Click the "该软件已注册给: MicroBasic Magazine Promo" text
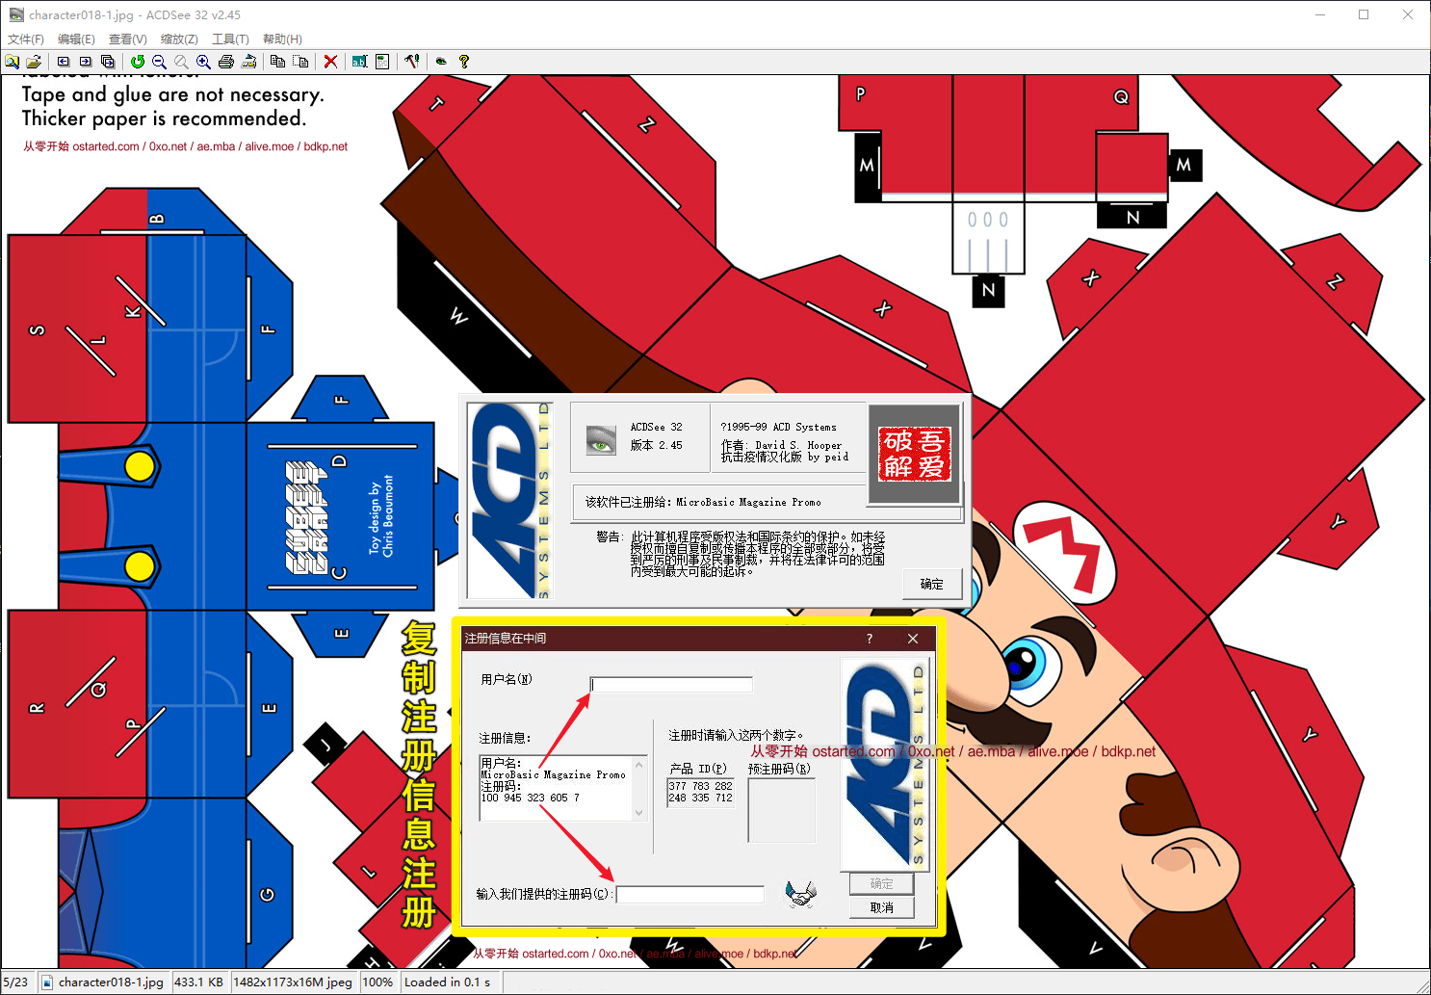Viewport: 1431px width, 995px height. [703, 502]
